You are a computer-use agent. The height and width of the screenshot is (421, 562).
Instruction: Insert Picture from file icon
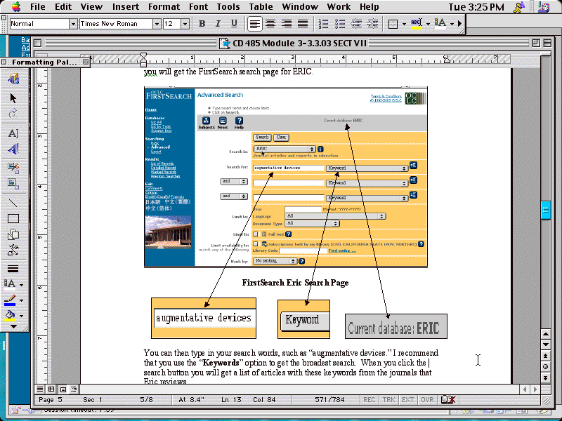click(13, 184)
